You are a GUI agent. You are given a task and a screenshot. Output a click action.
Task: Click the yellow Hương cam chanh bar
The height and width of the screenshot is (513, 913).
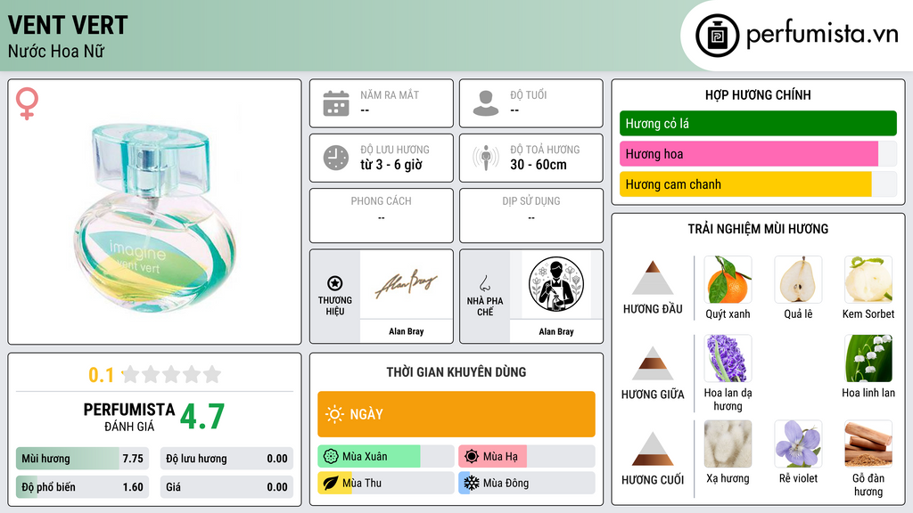click(x=758, y=183)
